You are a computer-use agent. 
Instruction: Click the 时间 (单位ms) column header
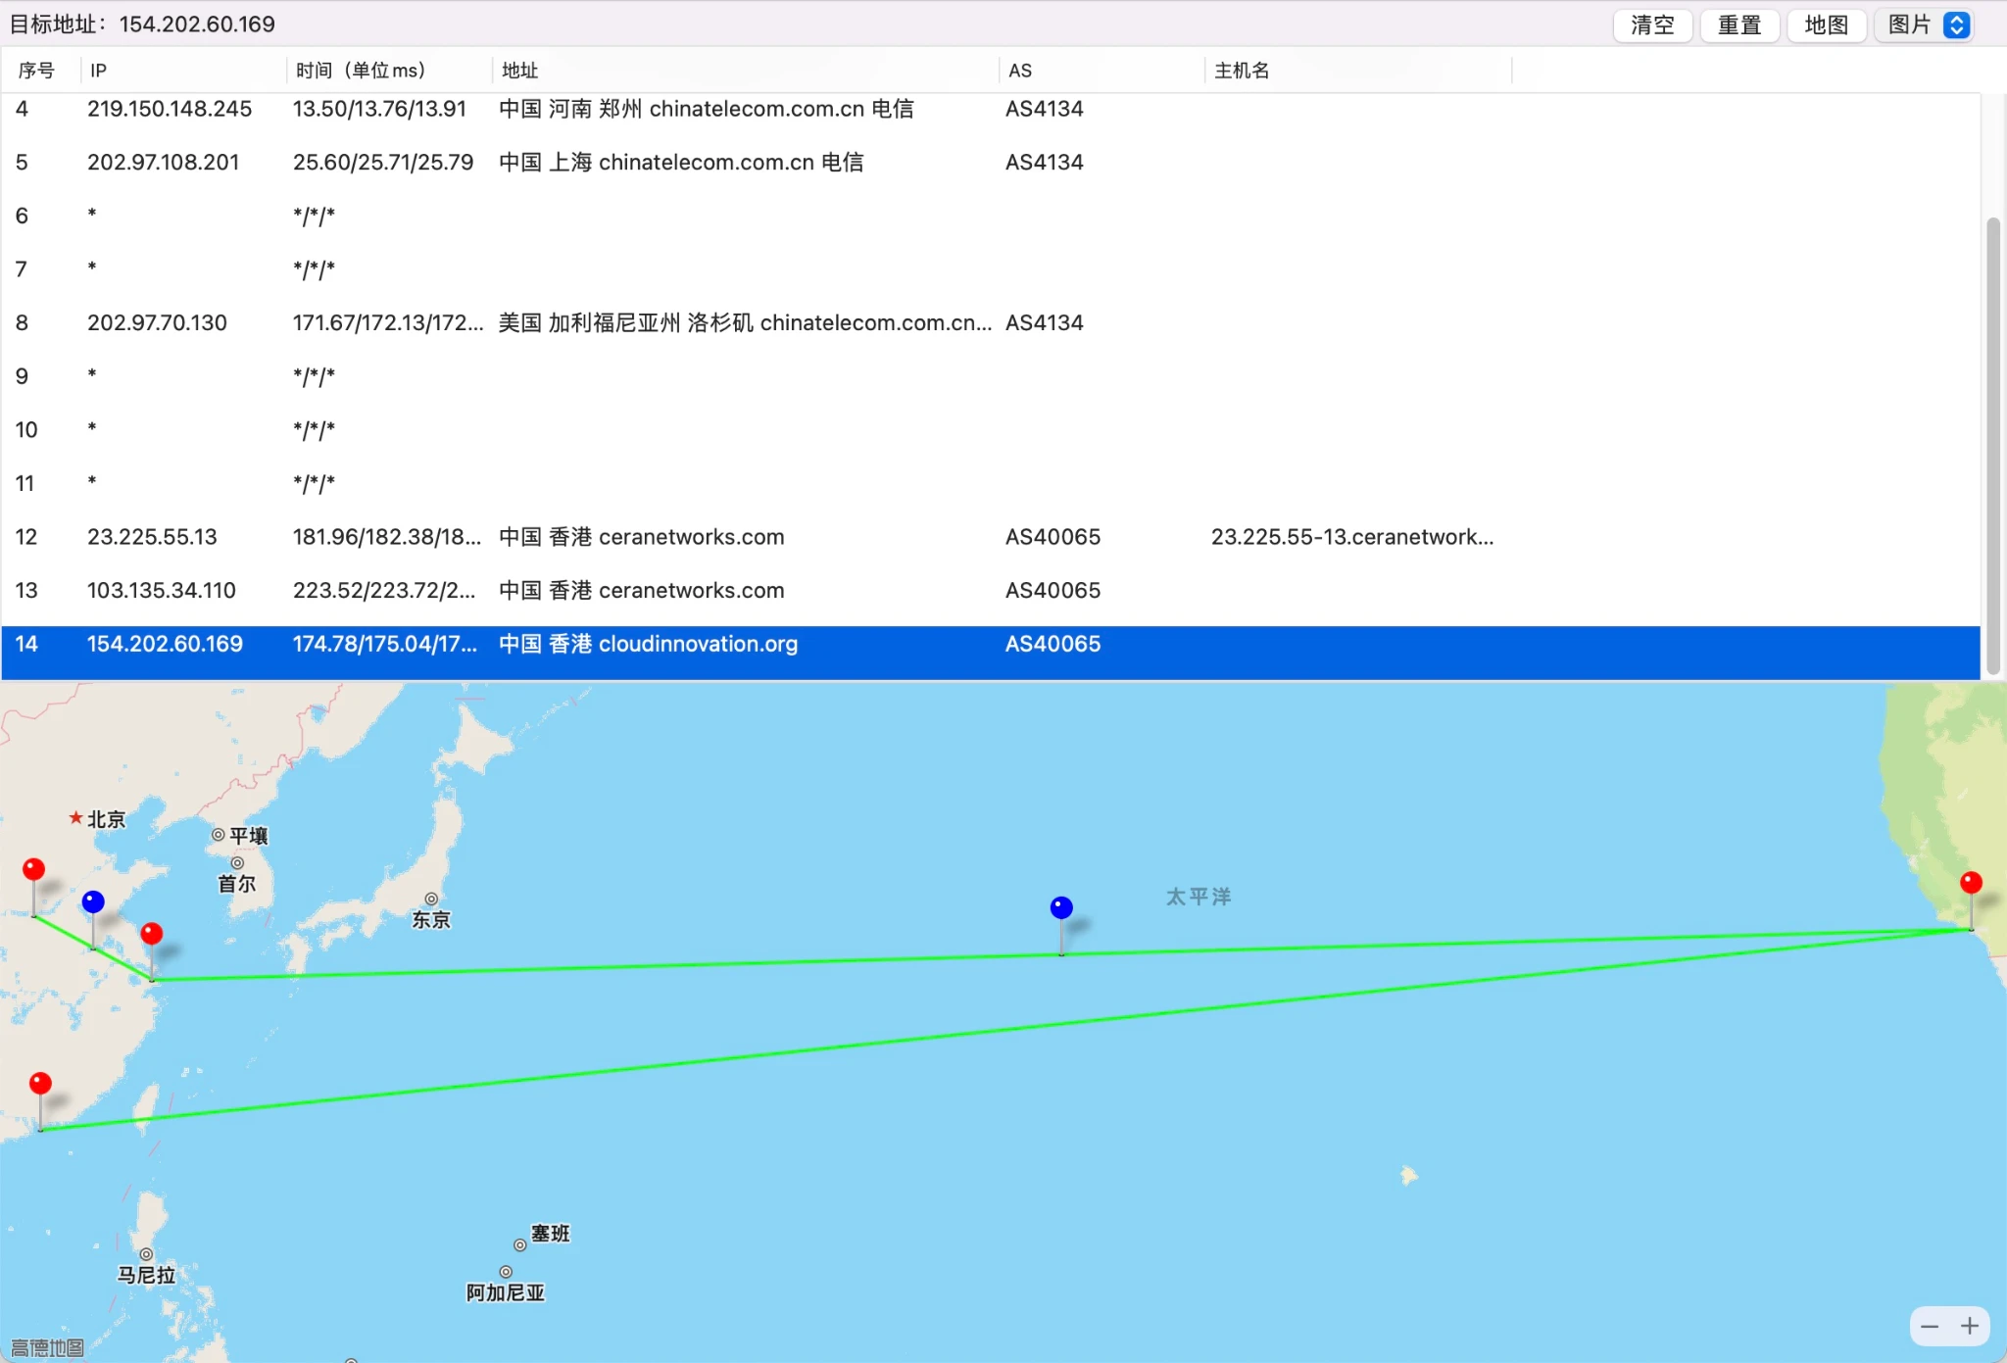(x=361, y=71)
